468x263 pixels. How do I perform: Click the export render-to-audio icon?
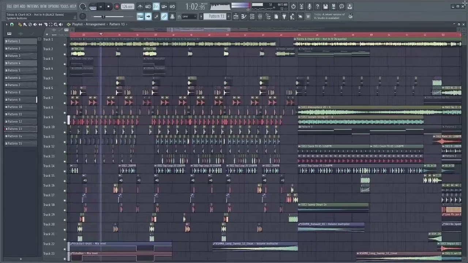pyautogui.click(x=333, y=7)
